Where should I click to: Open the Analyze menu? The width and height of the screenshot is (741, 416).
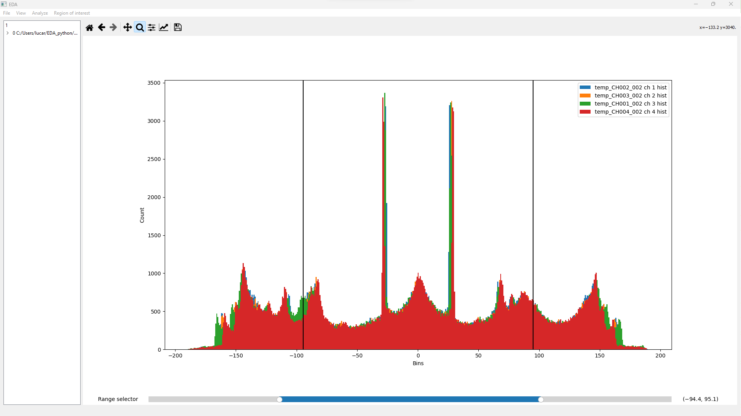40,13
